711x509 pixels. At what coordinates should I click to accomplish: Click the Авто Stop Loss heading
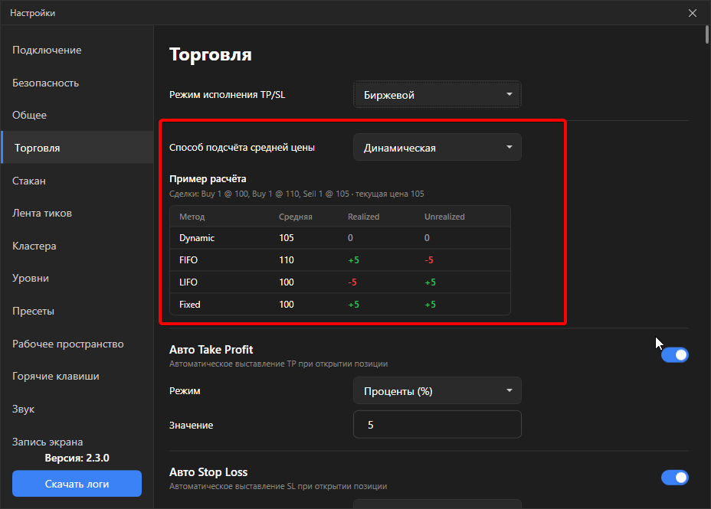[208, 471]
